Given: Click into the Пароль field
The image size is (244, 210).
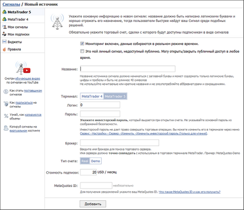Looking at the screenshot, I should click(100, 114).
